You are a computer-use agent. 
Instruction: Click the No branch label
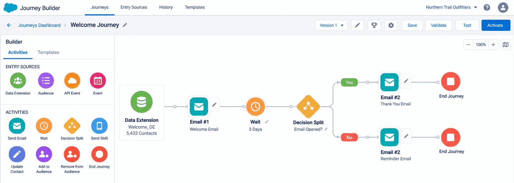coord(349,138)
